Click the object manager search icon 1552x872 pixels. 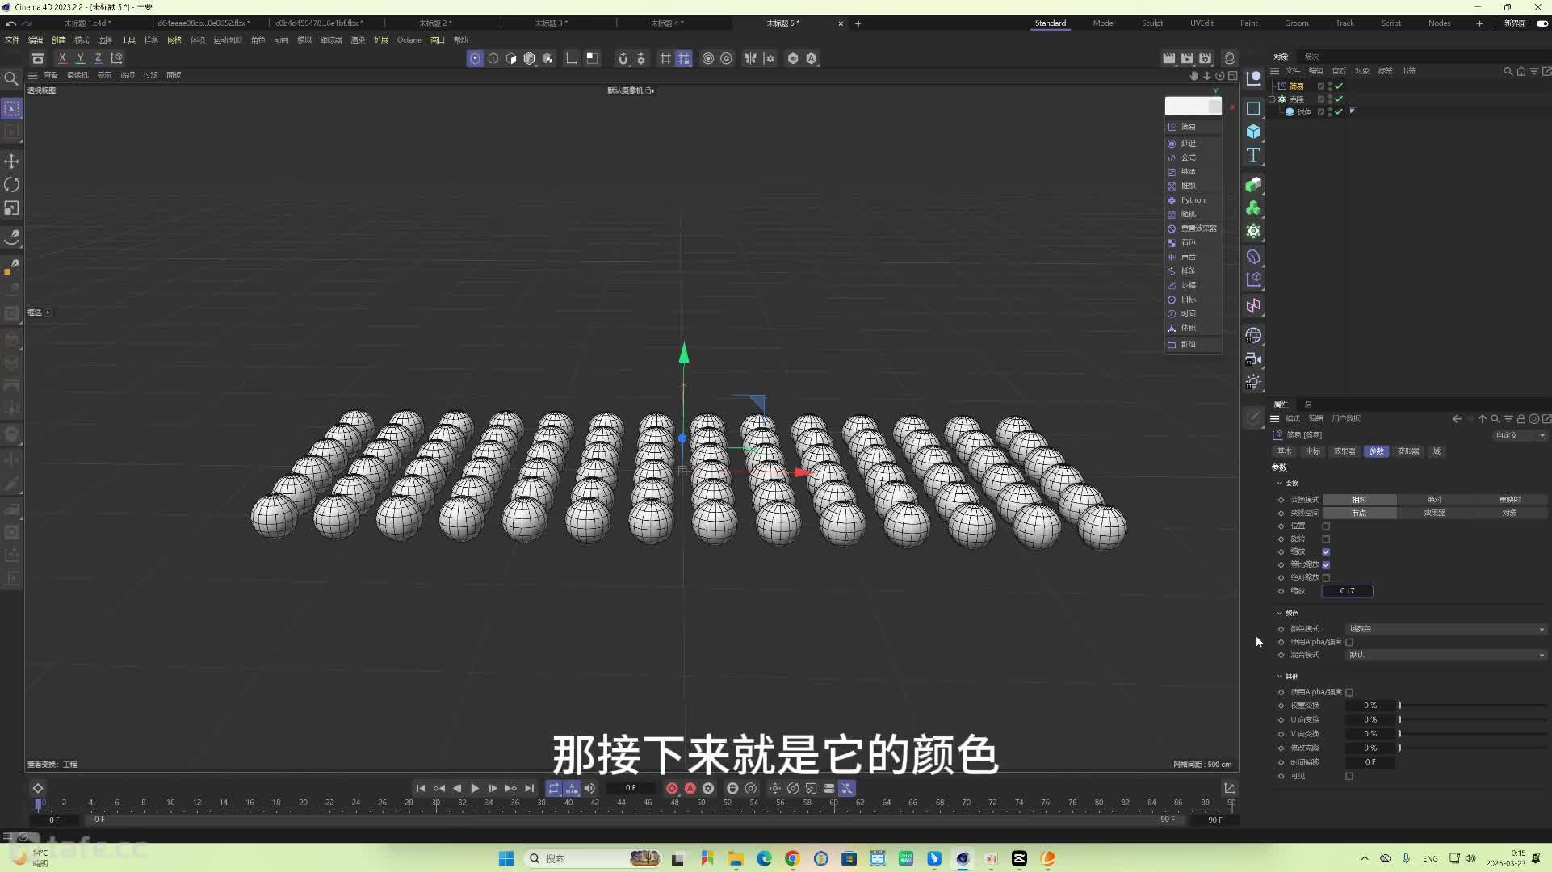[1508, 71]
